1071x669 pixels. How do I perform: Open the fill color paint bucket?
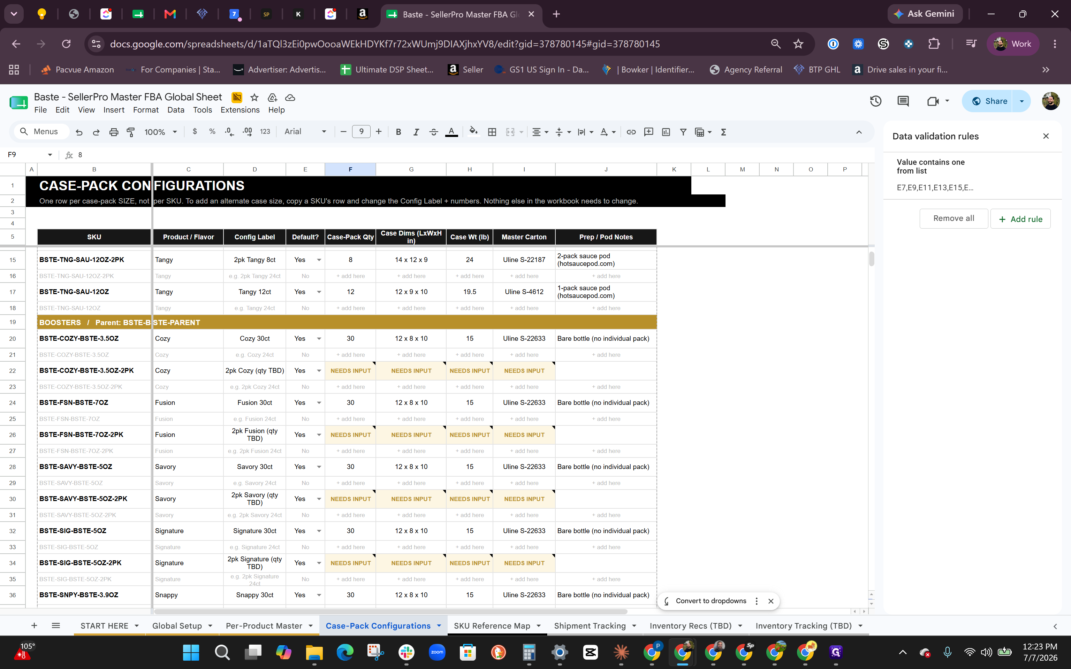473,132
